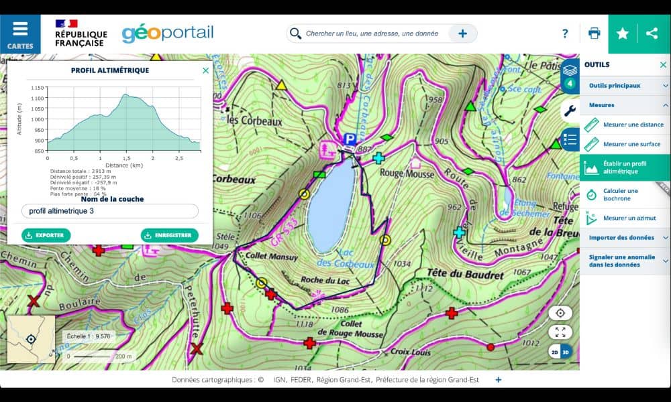Open the Cartes hamburger menu
This screenshot has height=402, width=671.
pyautogui.click(x=20, y=34)
